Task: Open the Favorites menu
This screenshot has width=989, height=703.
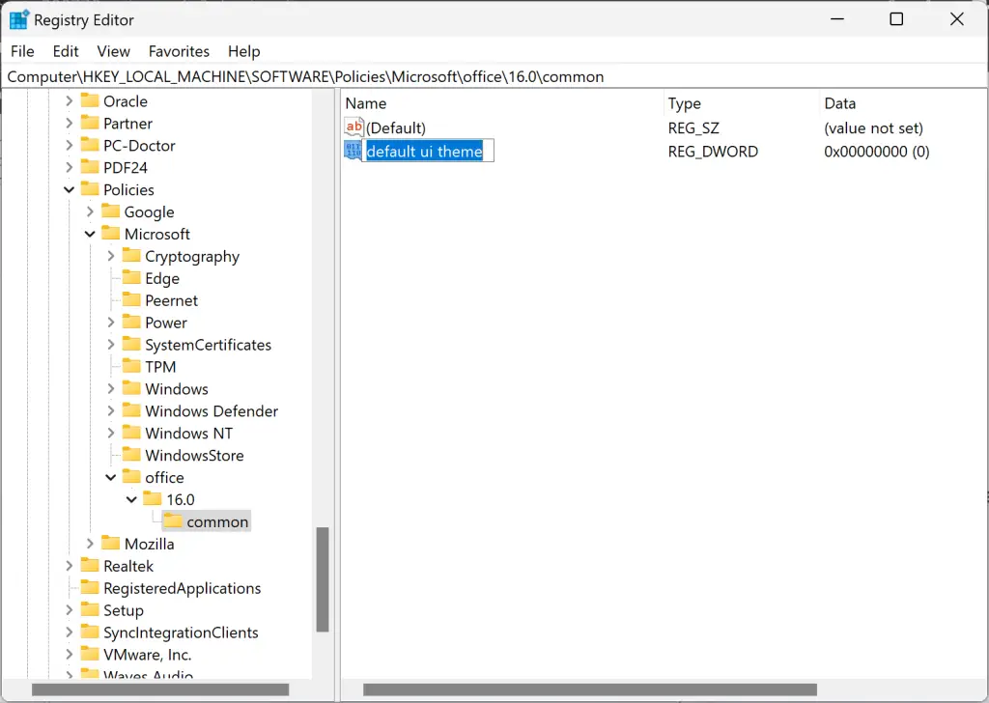Action: point(179,51)
